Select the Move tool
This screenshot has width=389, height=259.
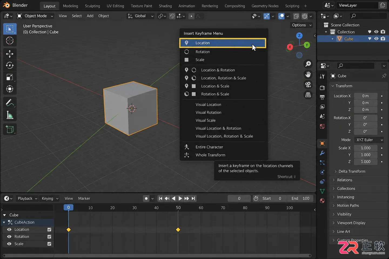coord(10,54)
